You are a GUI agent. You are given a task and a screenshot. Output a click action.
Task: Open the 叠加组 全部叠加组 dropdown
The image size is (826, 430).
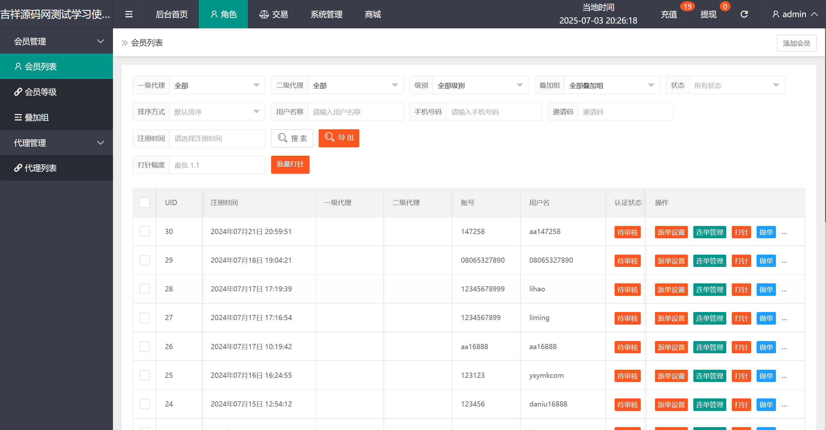(x=612, y=85)
